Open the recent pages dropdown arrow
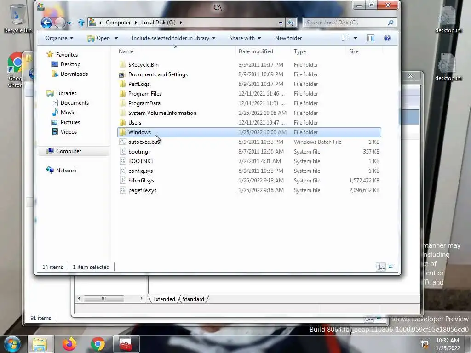This screenshot has width=471, height=353. [x=69, y=23]
